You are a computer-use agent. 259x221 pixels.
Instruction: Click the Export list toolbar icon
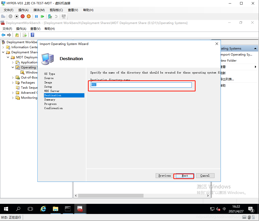[x=25, y=35]
